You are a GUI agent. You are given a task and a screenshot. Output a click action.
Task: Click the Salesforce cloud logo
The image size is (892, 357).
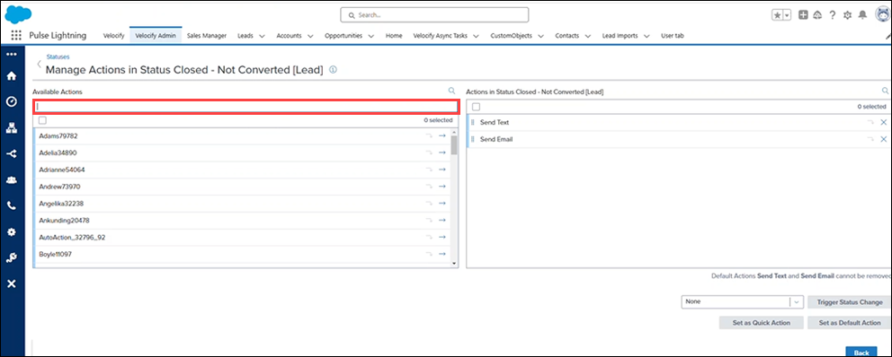[x=18, y=13]
